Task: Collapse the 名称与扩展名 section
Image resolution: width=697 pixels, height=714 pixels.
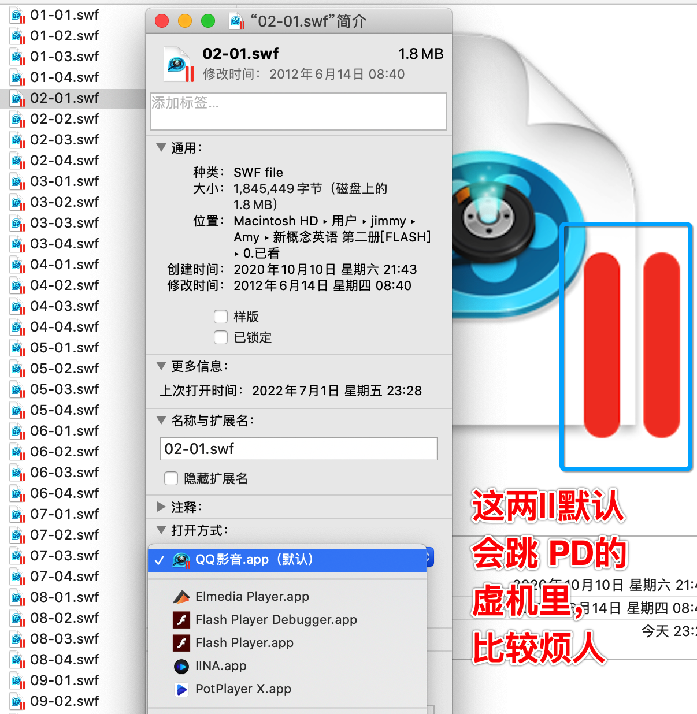Action: [x=161, y=421]
